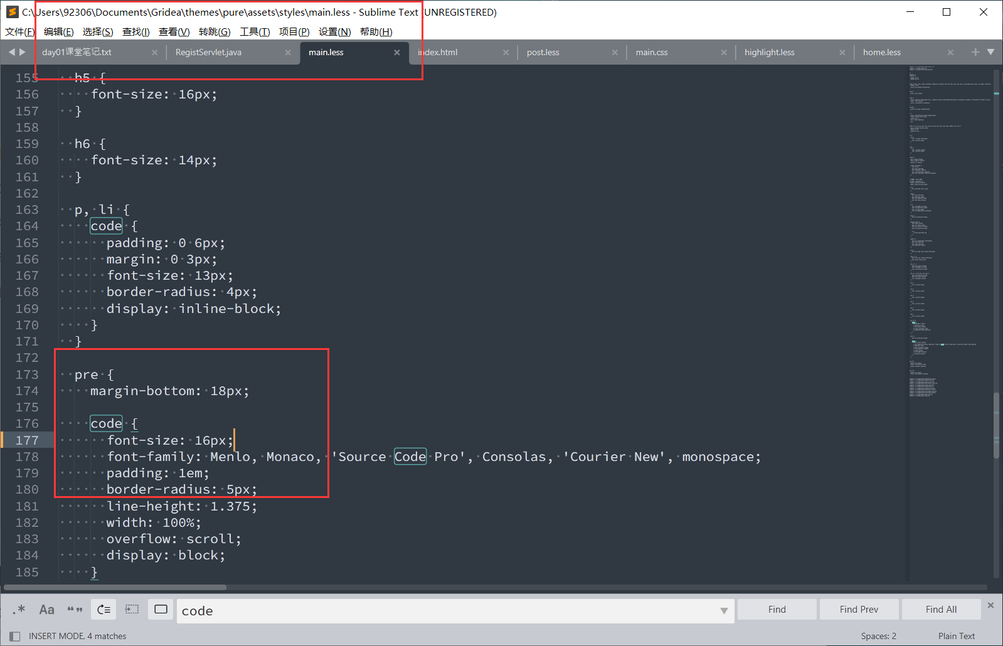The image size is (1003, 646).
Task: Click the Find button
Action: [777, 610]
